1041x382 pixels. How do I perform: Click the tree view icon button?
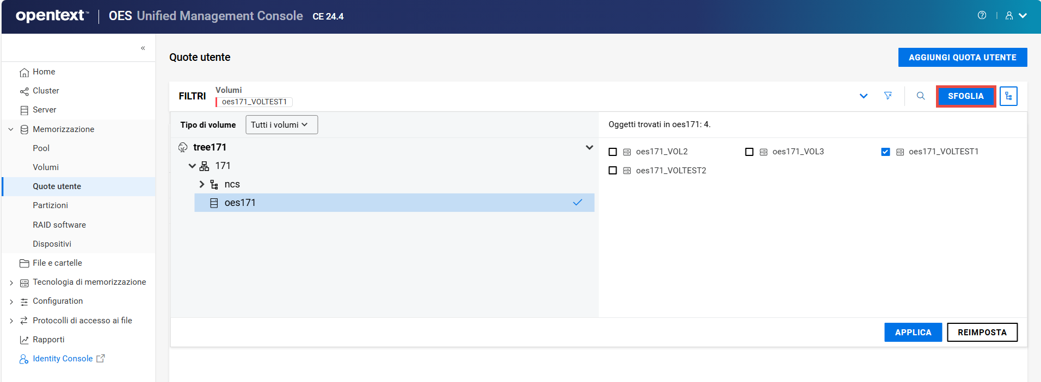pos(1008,96)
